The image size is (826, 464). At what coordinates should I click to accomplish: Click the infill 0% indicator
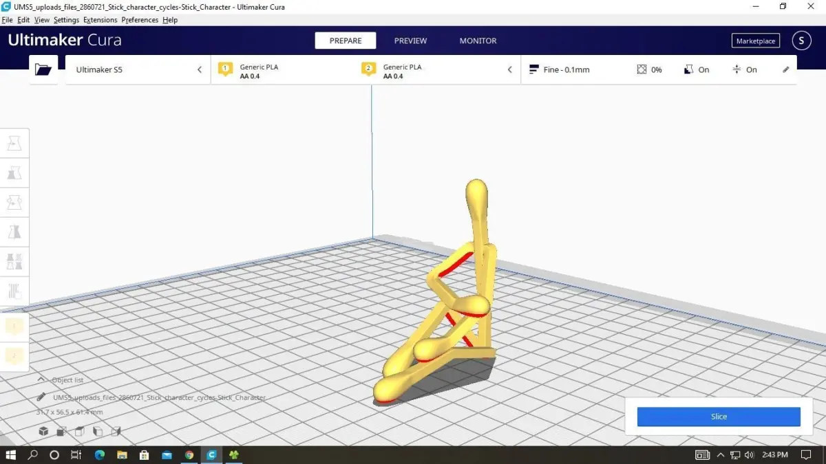[650, 69]
